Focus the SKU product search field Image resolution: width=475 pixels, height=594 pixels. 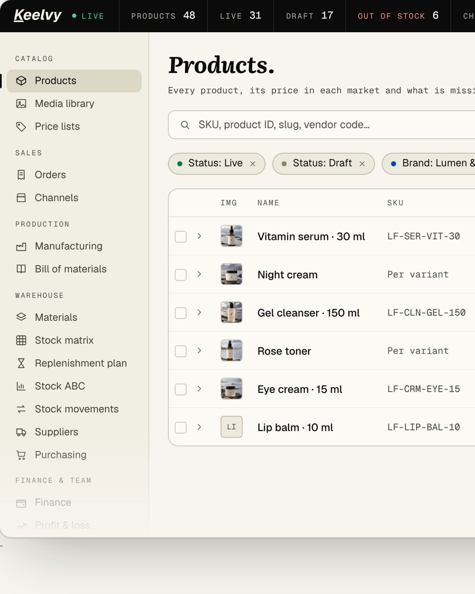pos(322,125)
